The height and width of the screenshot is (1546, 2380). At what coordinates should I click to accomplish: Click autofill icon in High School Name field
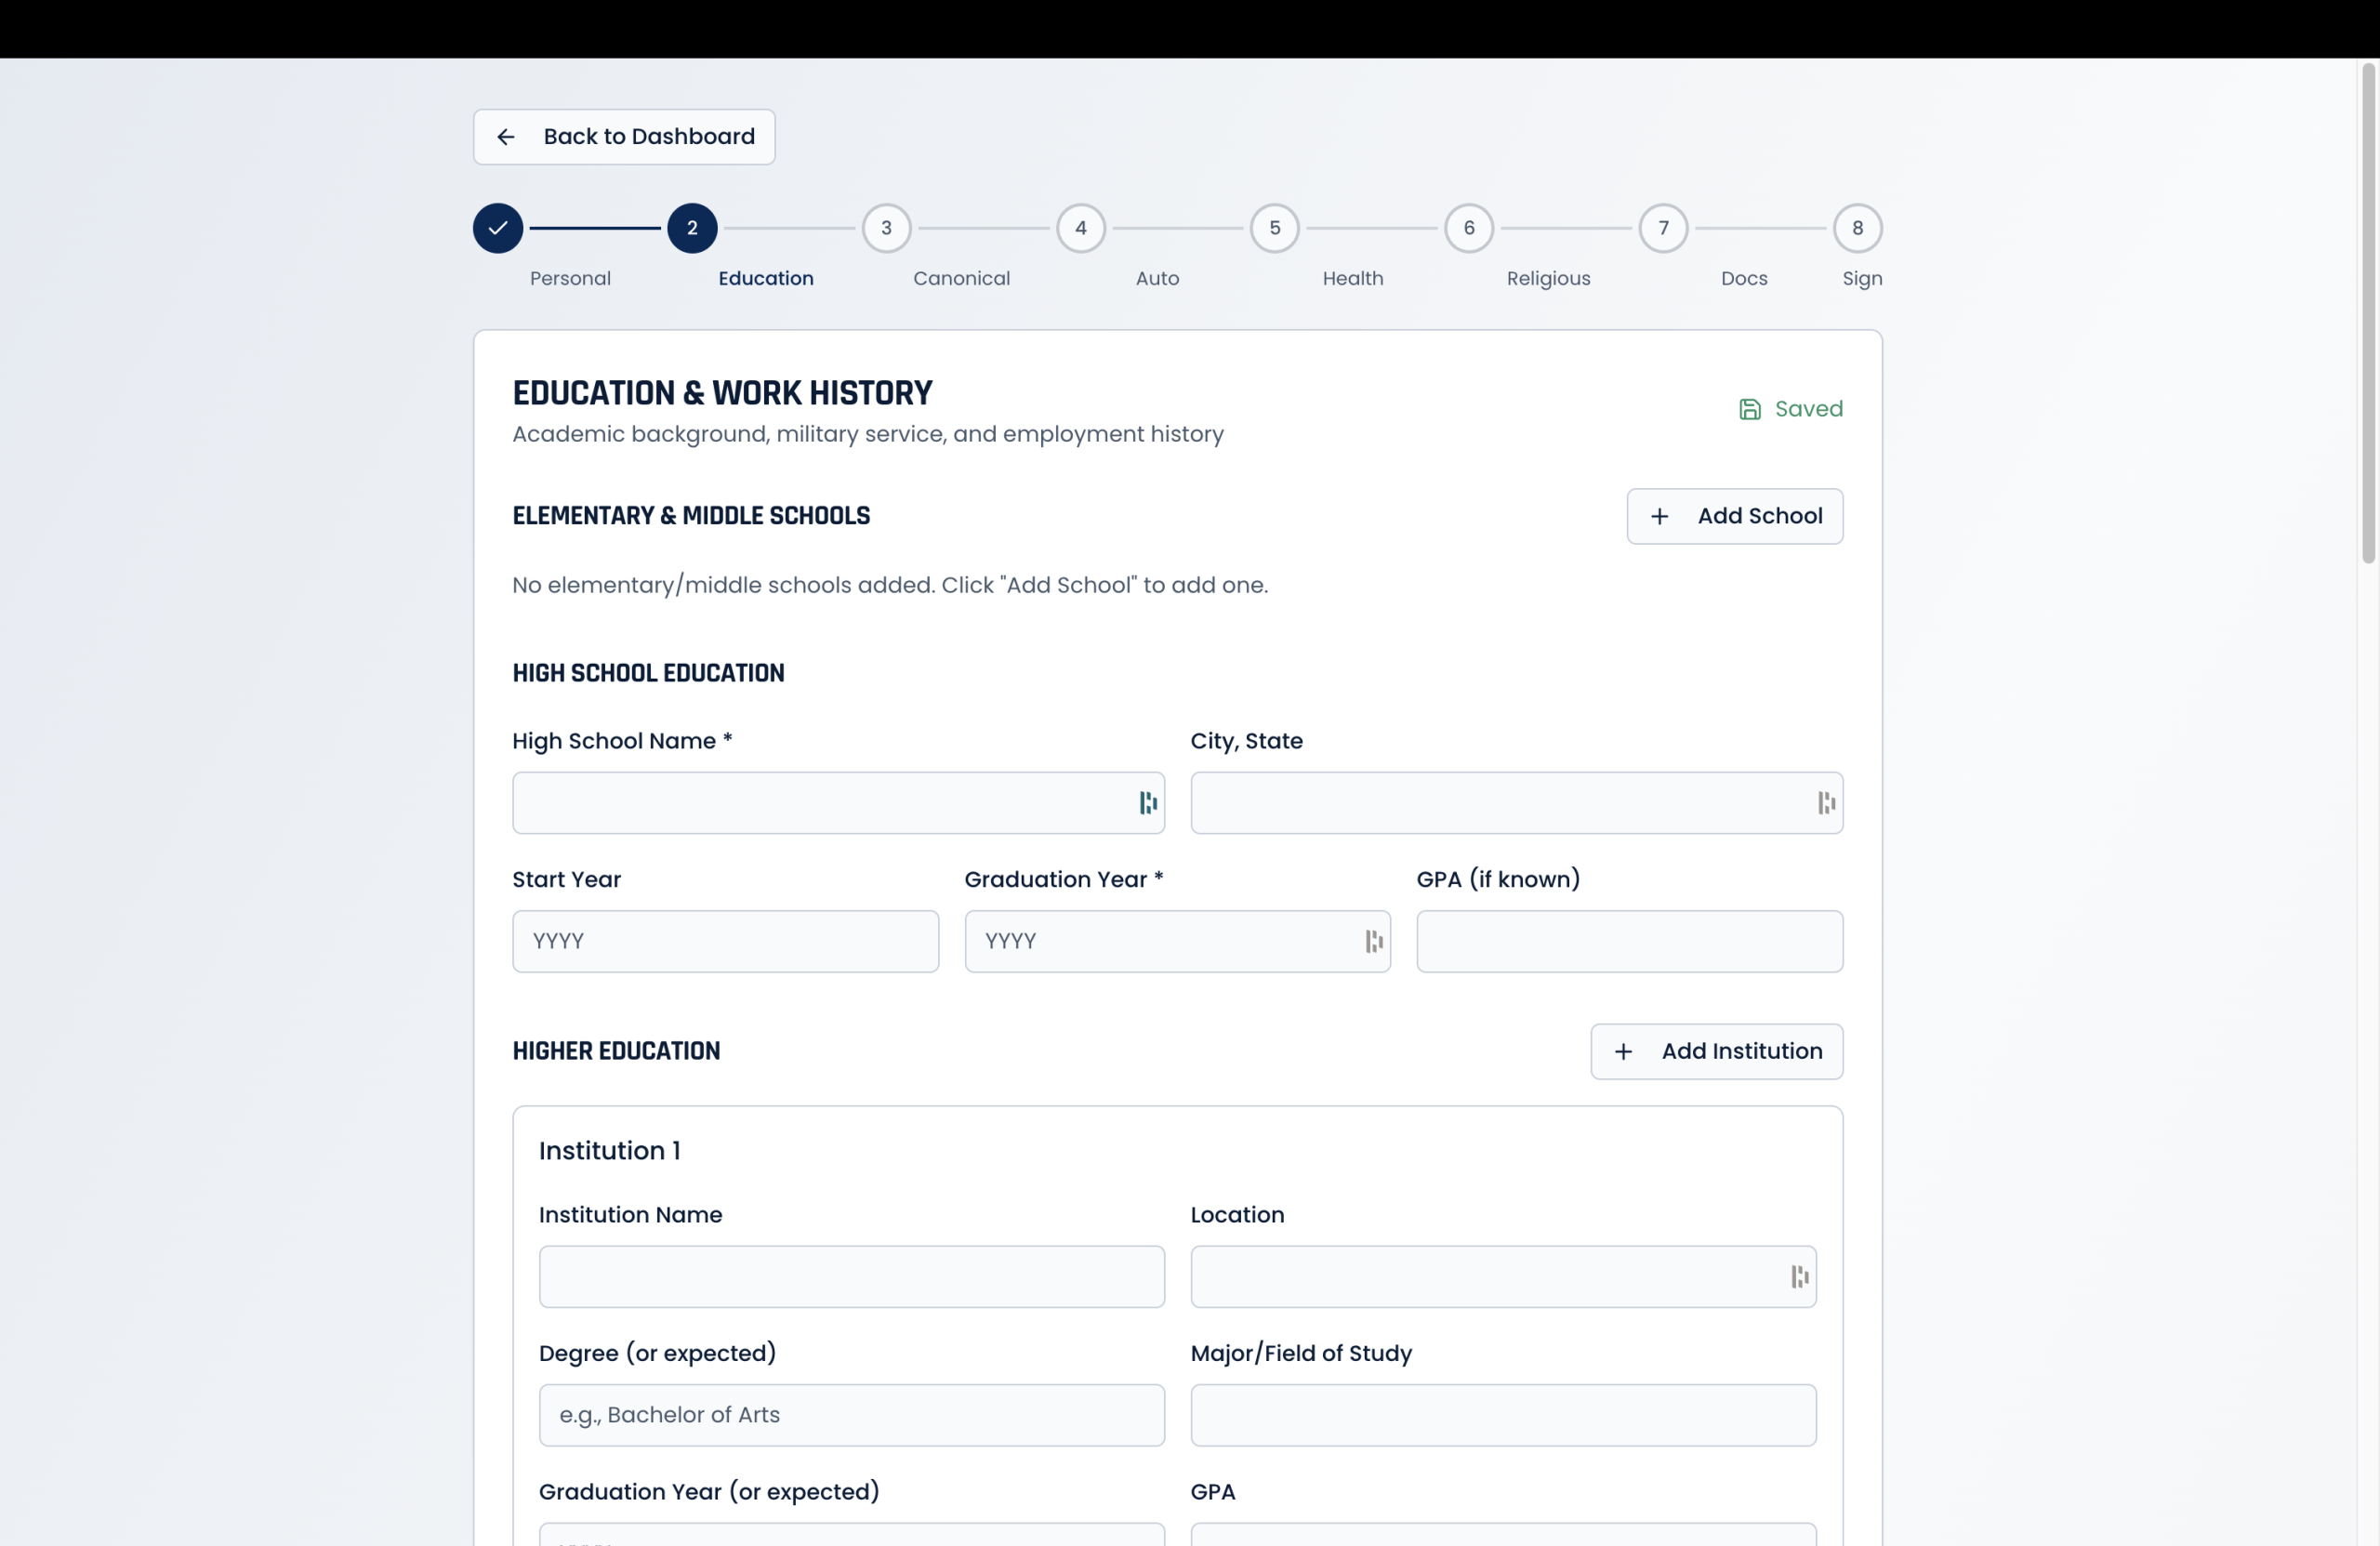[x=1148, y=803]
